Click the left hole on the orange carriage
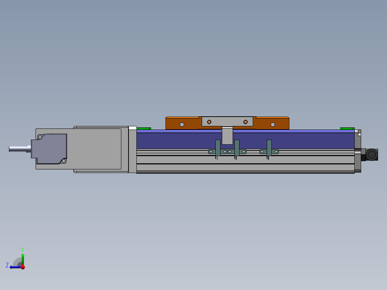Viewport: 387px width, 290px height. [x=182, y=125]
